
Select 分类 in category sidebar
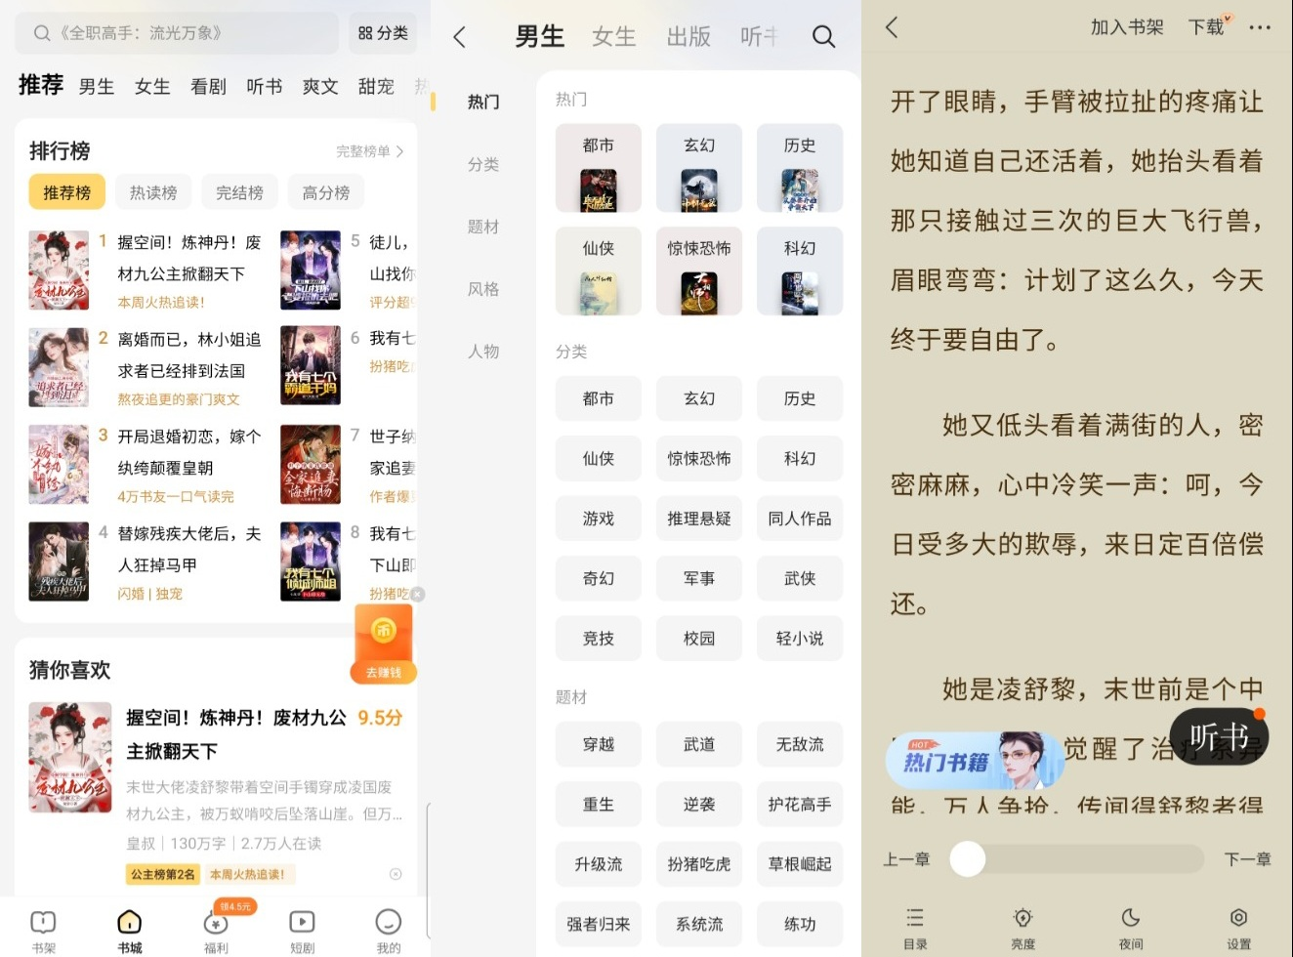[x=483, y=164]
